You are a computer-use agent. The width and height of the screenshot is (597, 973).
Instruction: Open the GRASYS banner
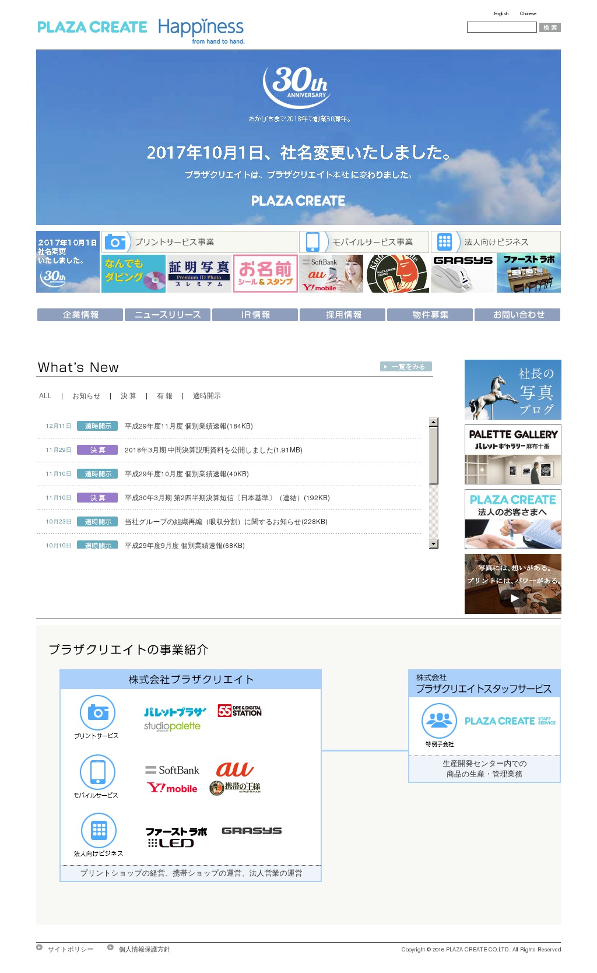[x=463, y=273]
